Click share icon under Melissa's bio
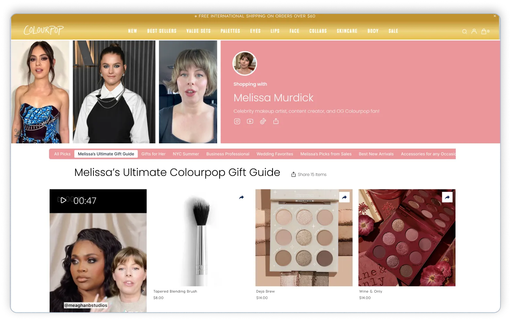The image size is (511, 320). tap(276, 121)
